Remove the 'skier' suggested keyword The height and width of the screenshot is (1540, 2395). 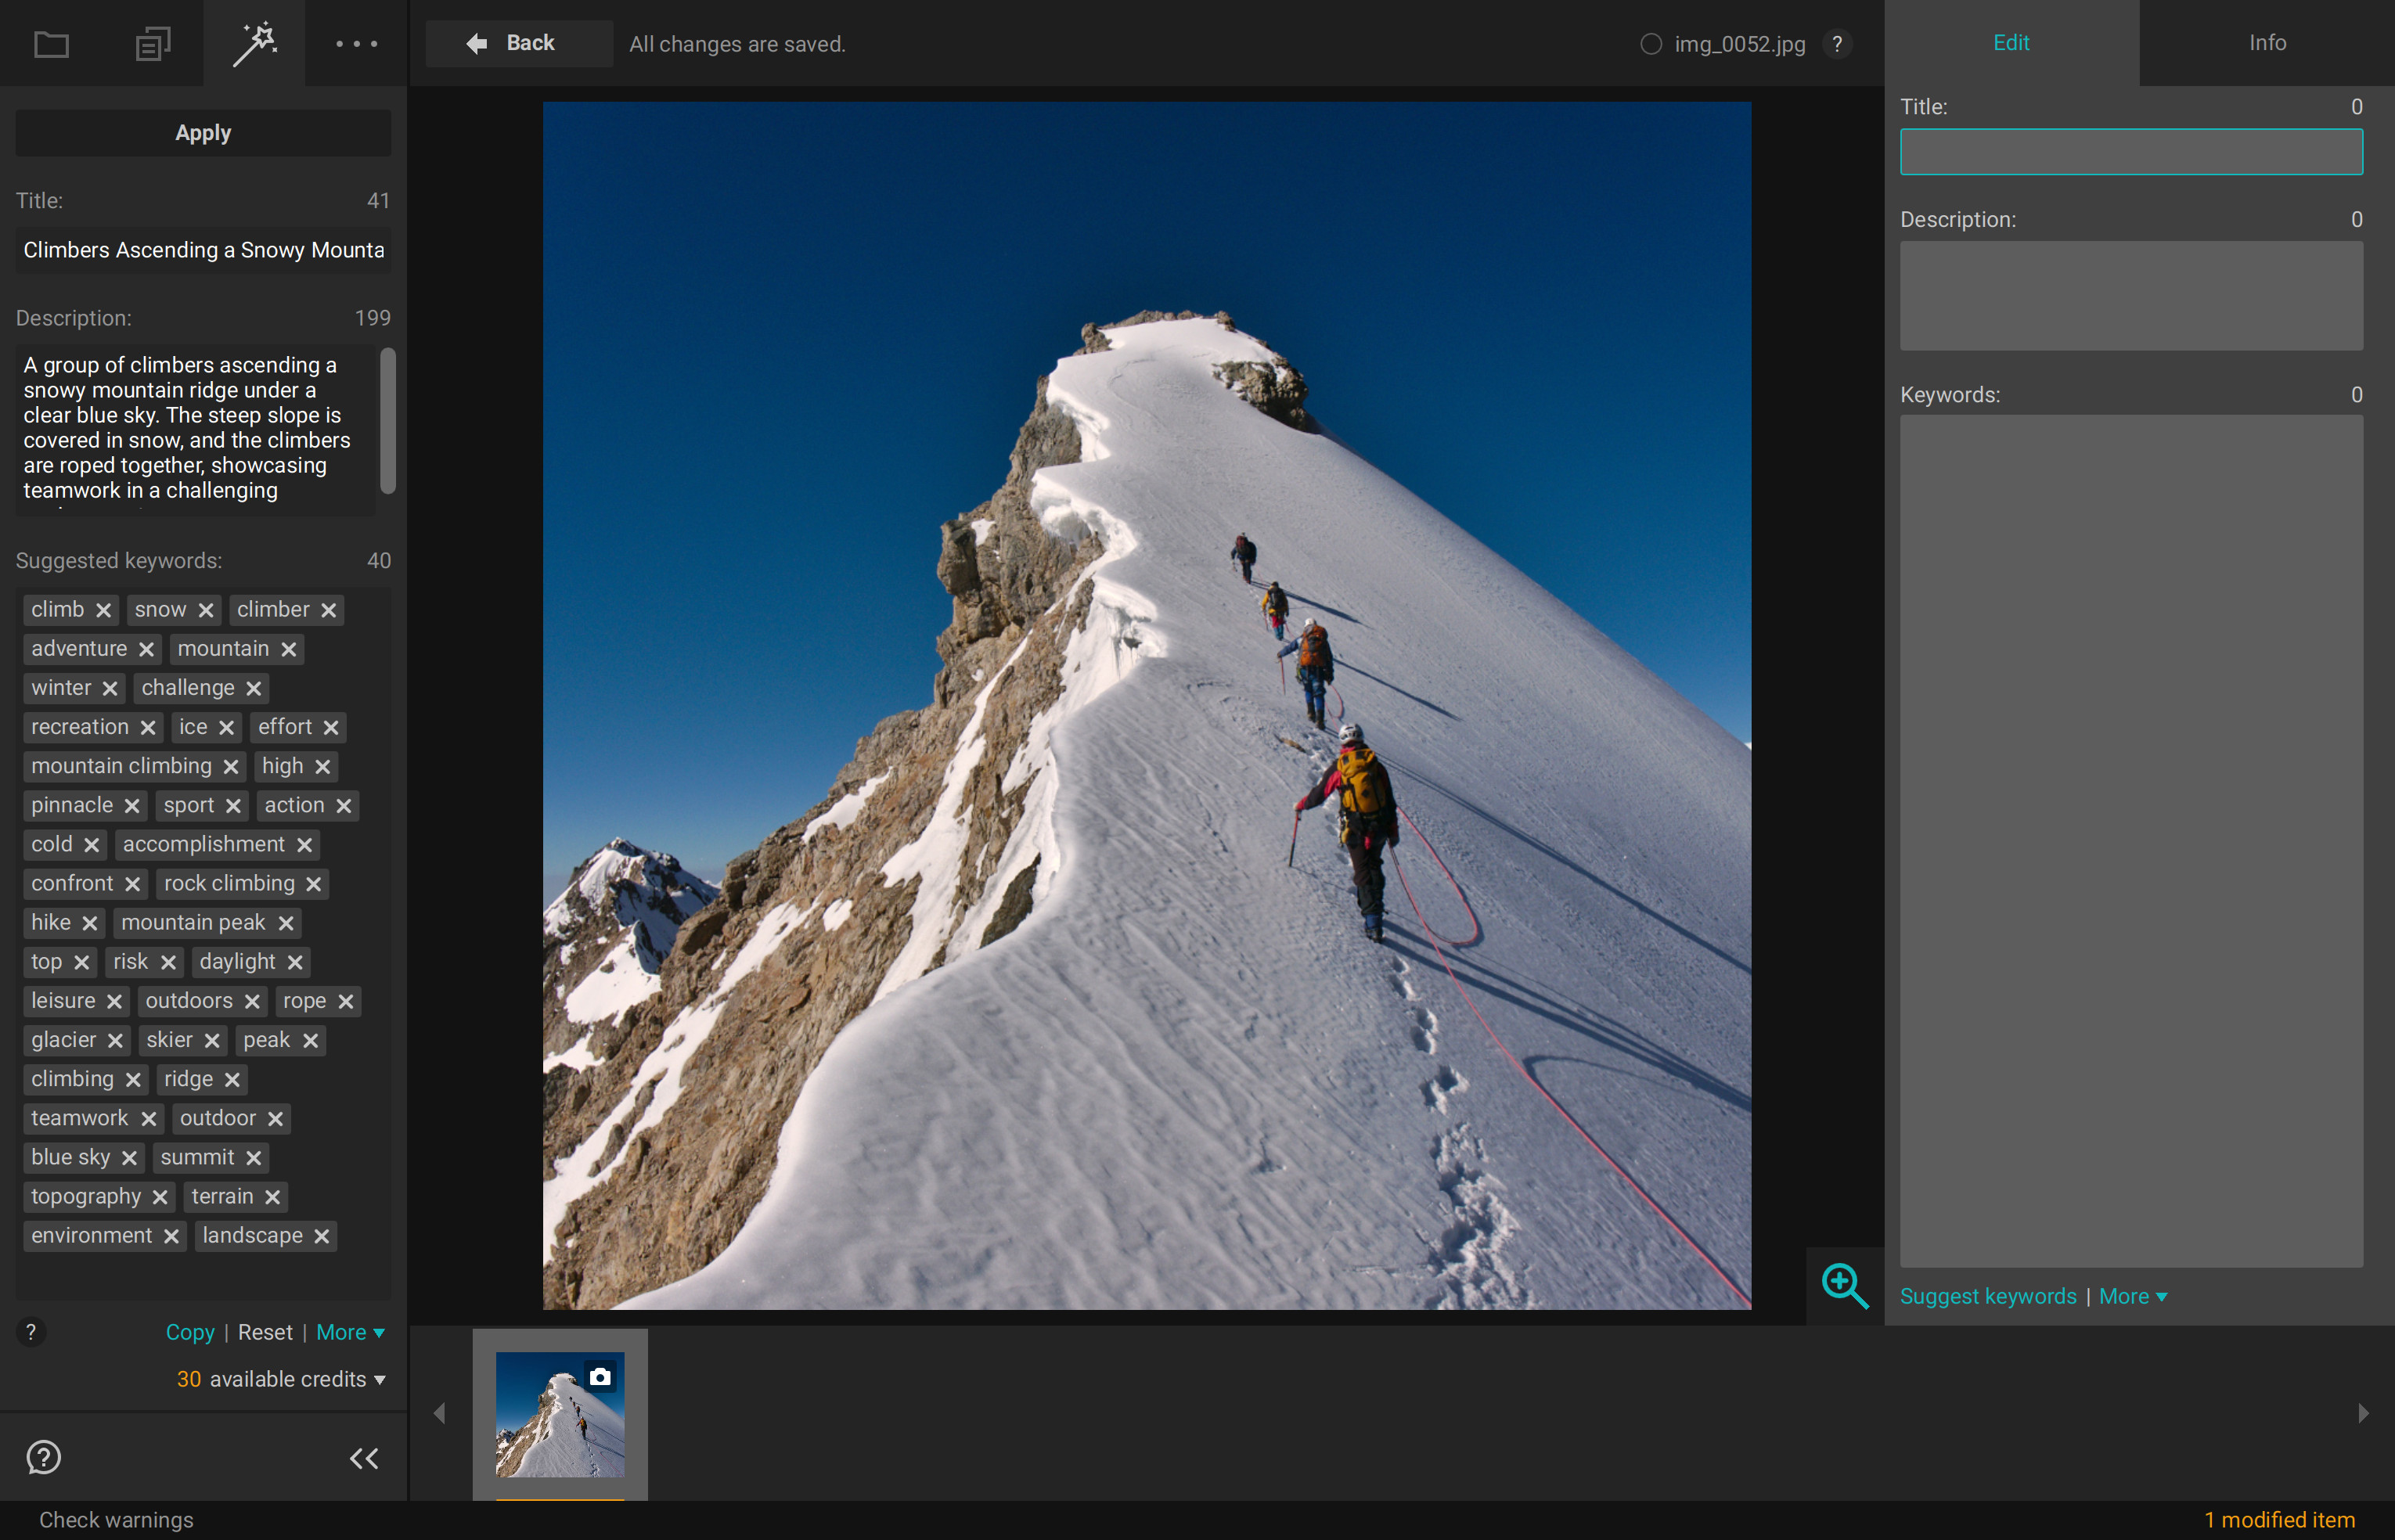click(x=212, y=1041)
